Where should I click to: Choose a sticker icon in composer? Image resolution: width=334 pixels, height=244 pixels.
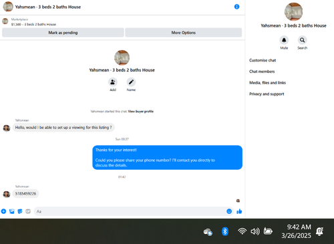20,211
